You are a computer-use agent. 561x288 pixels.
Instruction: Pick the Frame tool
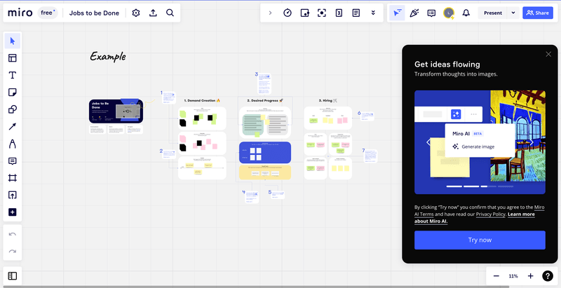pyautogui.click(x=13, y=178)
